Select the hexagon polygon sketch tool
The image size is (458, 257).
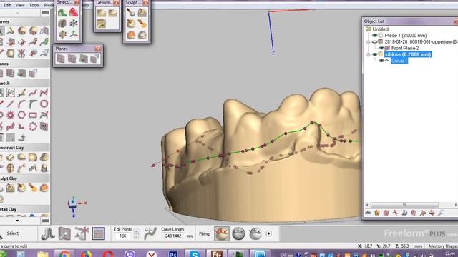pyautogui.click(x=21, y=115)
